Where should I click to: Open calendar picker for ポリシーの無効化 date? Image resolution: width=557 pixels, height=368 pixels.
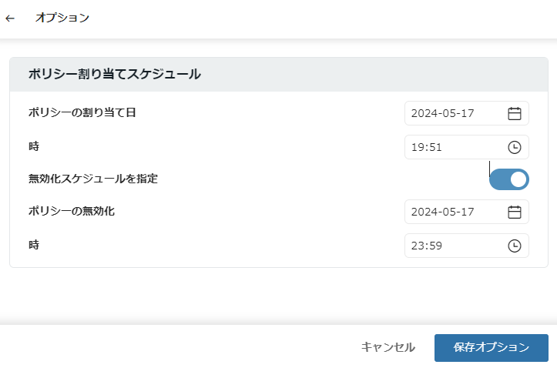515,212
